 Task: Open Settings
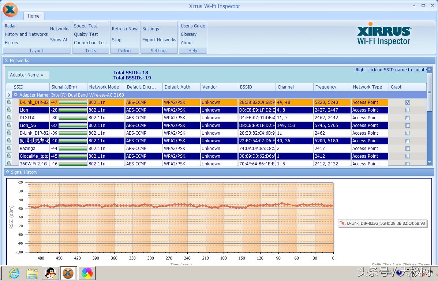(x=150, y=29)
